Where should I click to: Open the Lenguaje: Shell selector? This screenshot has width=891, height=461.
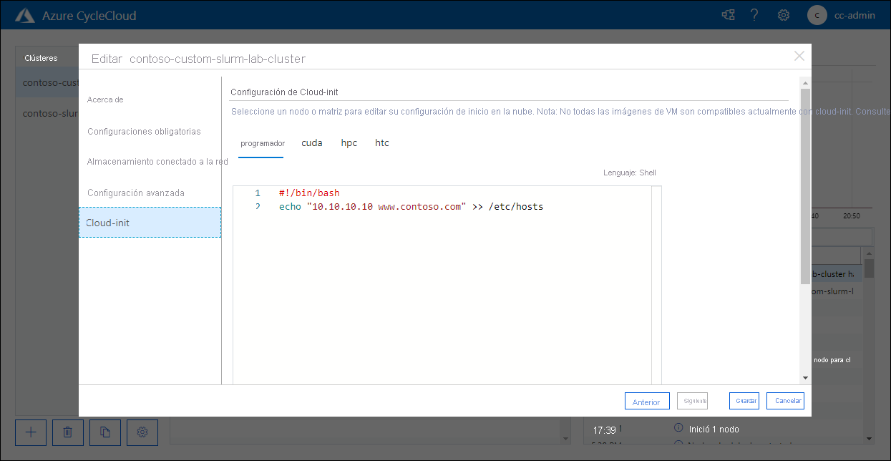tap(628, 173)
